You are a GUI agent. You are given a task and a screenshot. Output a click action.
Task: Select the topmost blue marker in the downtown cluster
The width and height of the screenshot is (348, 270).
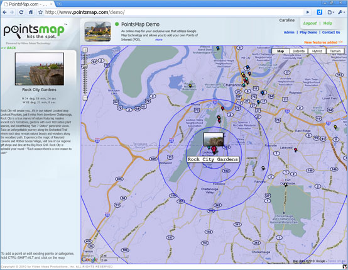click(247, 67)
